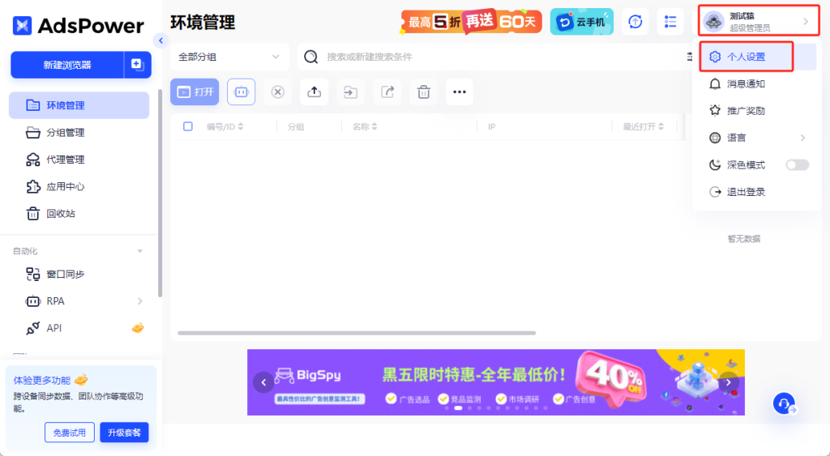The width and height of the screenshot is (830, 456).
Task: Check the select-all checkbox in table header
Action: 188,126
